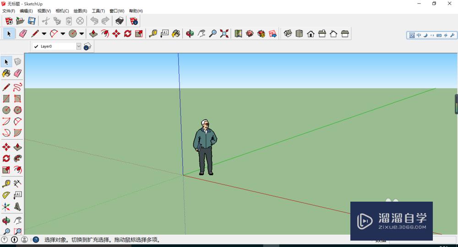Choose the Paint Bucket tool in left palette

[6, 73]
